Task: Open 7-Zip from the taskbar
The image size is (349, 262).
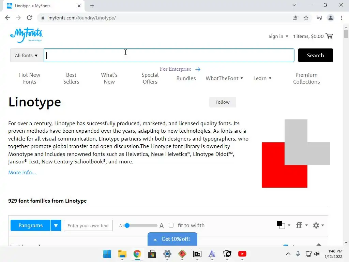Action: click(x=197, y=254)
